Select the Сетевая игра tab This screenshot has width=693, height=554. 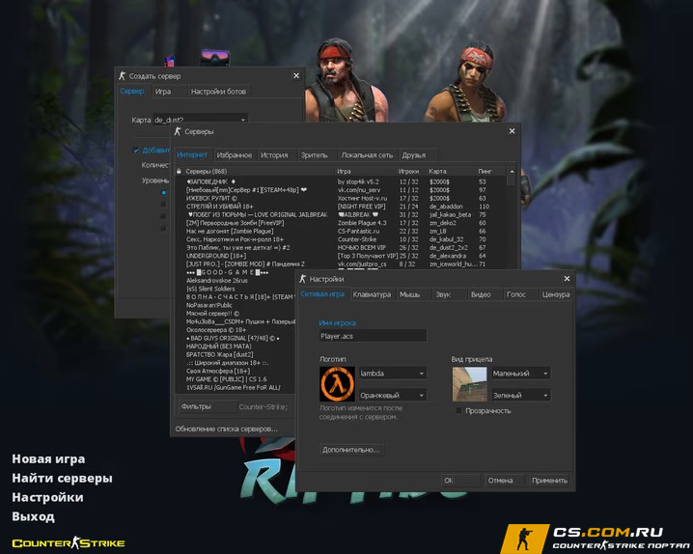click(x=322, y=293)
